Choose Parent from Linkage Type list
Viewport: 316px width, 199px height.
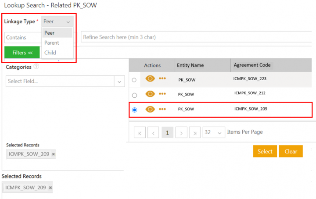52,43
